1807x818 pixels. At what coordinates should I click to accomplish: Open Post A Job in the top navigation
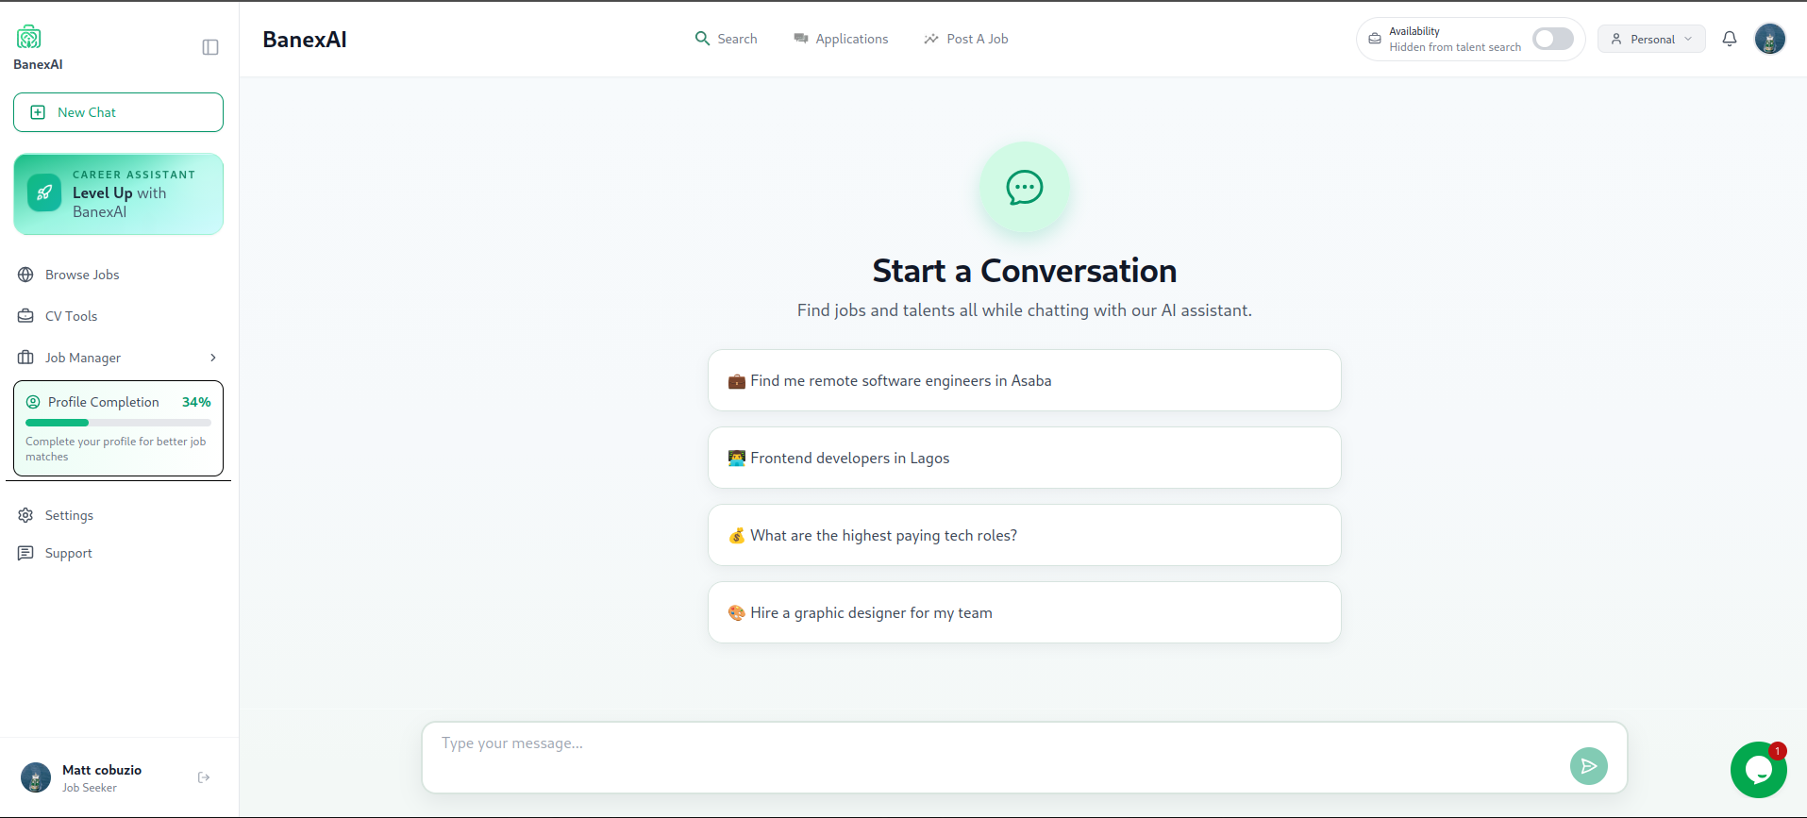965,39
